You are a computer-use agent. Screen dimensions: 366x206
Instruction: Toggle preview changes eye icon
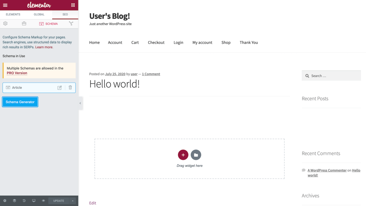click(43, 201)
